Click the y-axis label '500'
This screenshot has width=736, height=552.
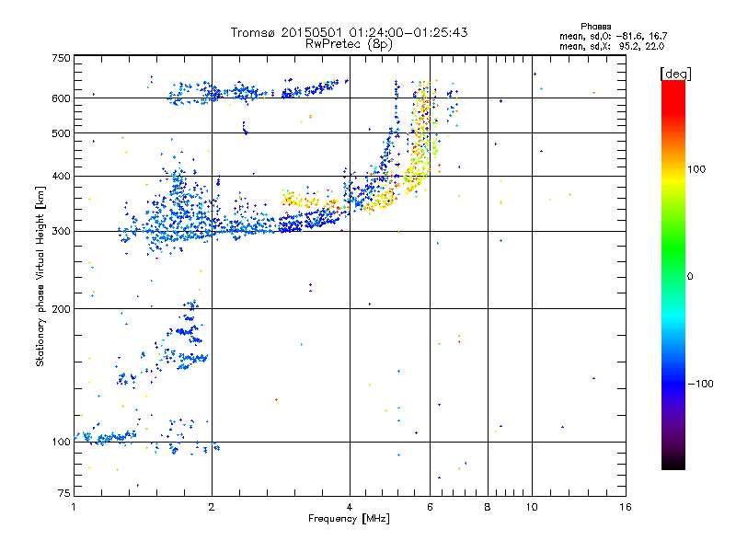click(x=61, y=133)
